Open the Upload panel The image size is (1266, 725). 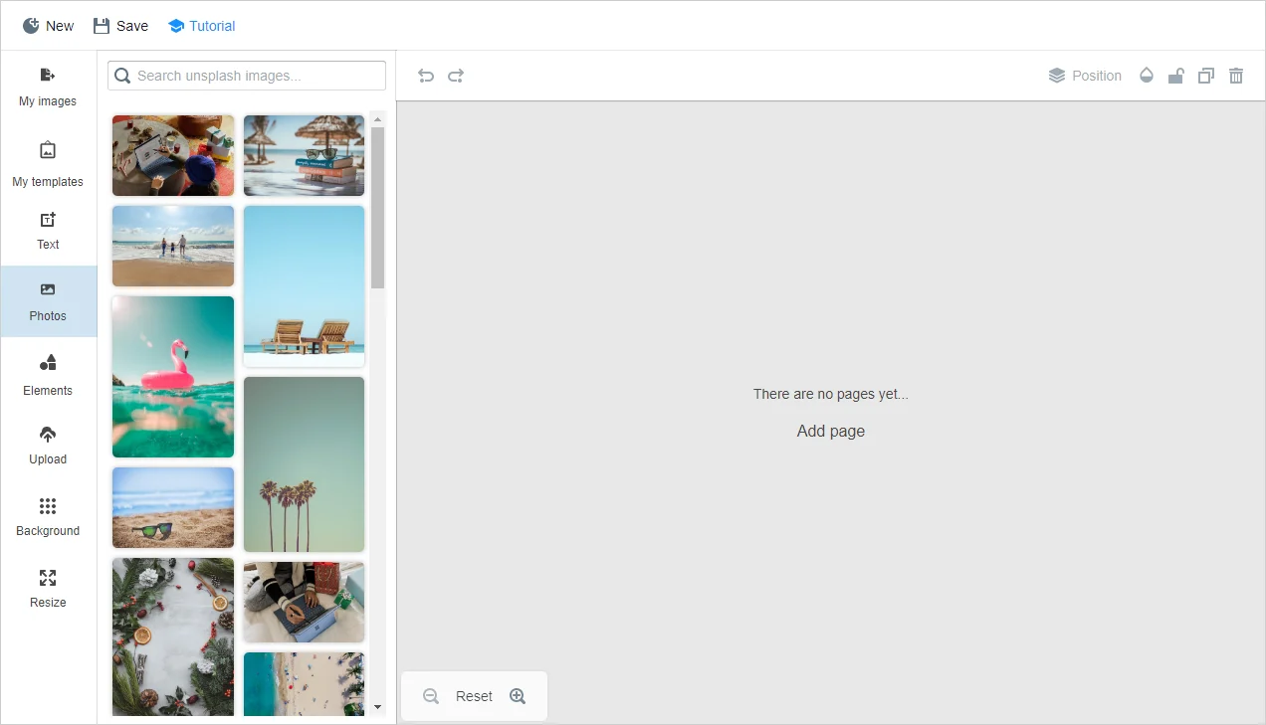tap(48, 445)
